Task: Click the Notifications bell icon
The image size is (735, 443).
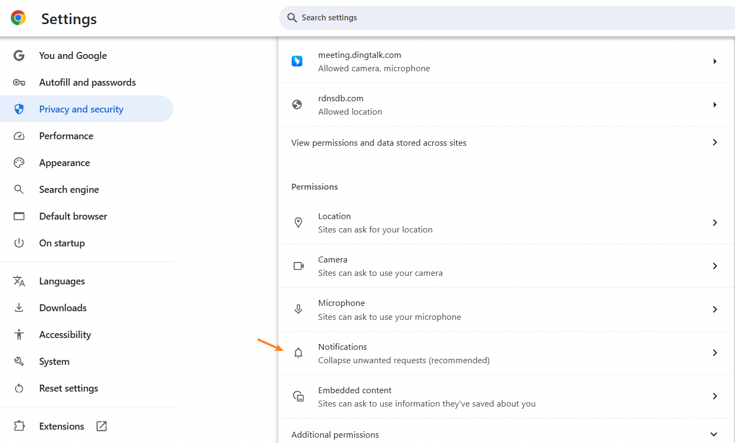Action: [299, 353]
